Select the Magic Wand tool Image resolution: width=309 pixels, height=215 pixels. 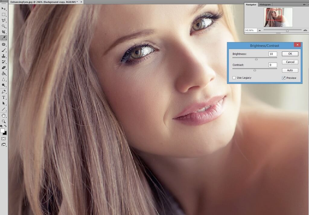4,26
